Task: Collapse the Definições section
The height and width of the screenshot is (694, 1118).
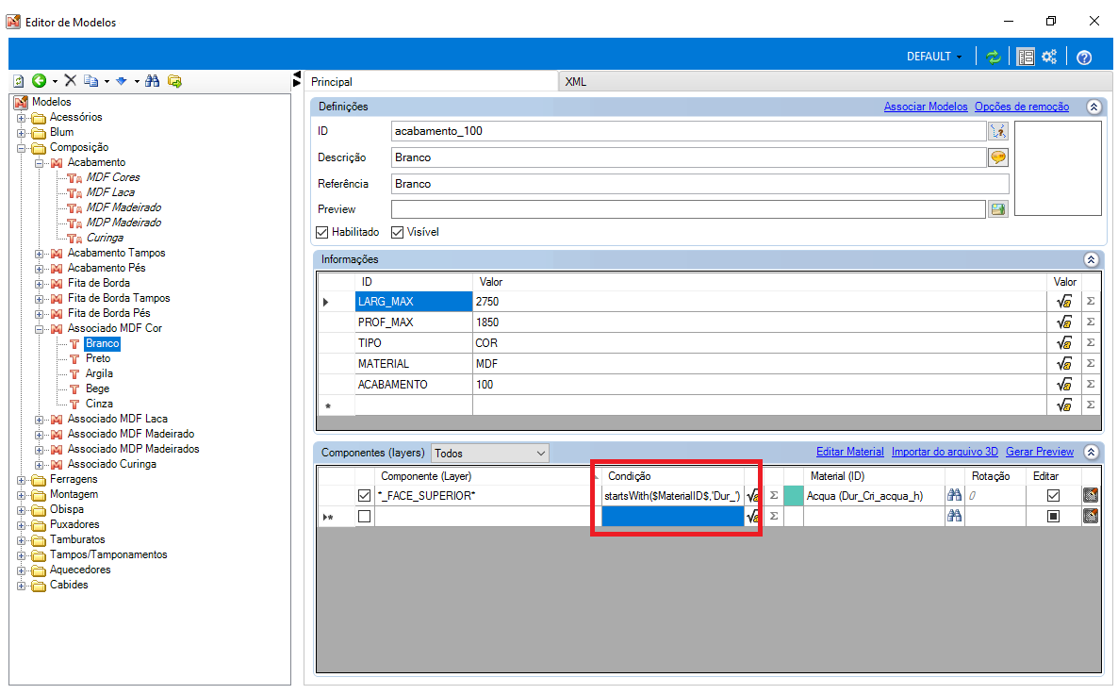Action: 1093,107
